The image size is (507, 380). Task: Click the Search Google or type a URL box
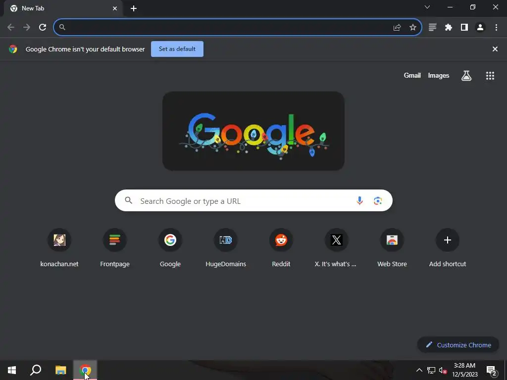[x=253, y=201]
